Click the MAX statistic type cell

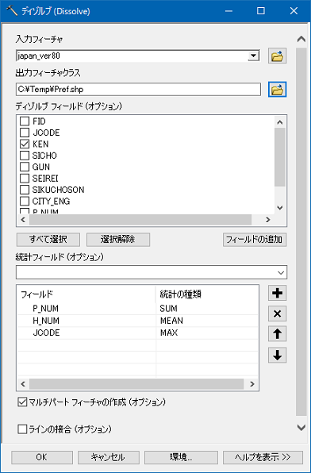[207, 333]
